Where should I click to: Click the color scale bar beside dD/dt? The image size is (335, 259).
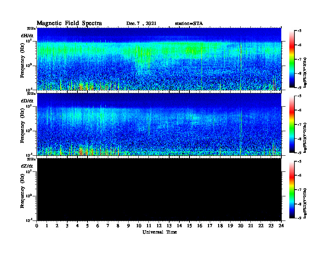point(292,124)
